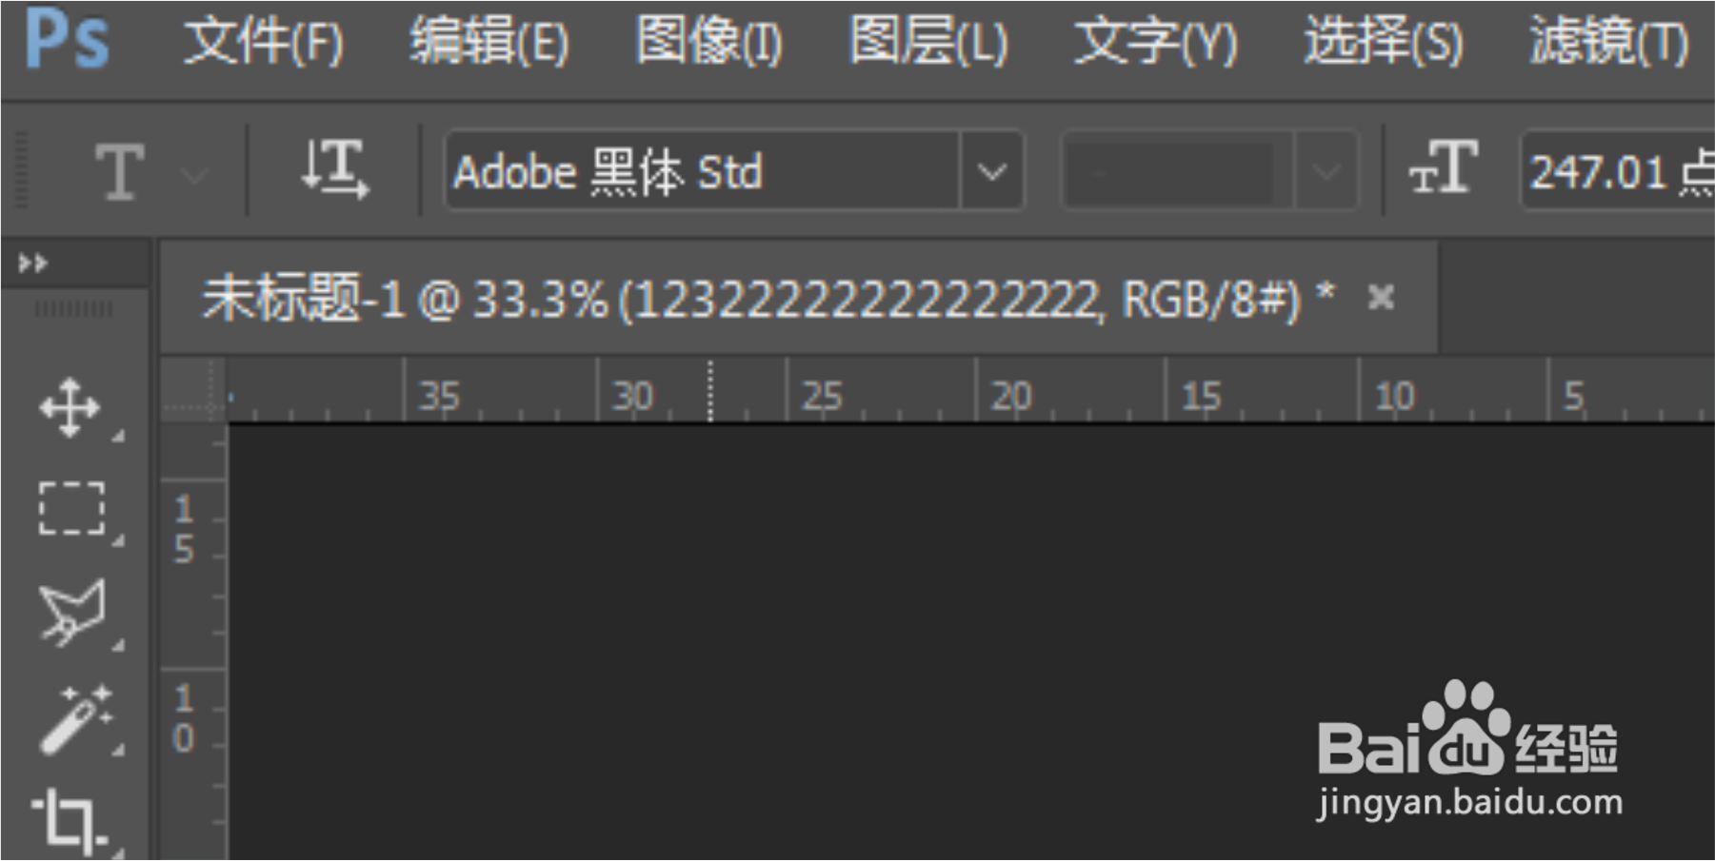Click the Type tool preset icon
The width and height of the screenshot is (1715, 861).
click(x=120, y=172)
